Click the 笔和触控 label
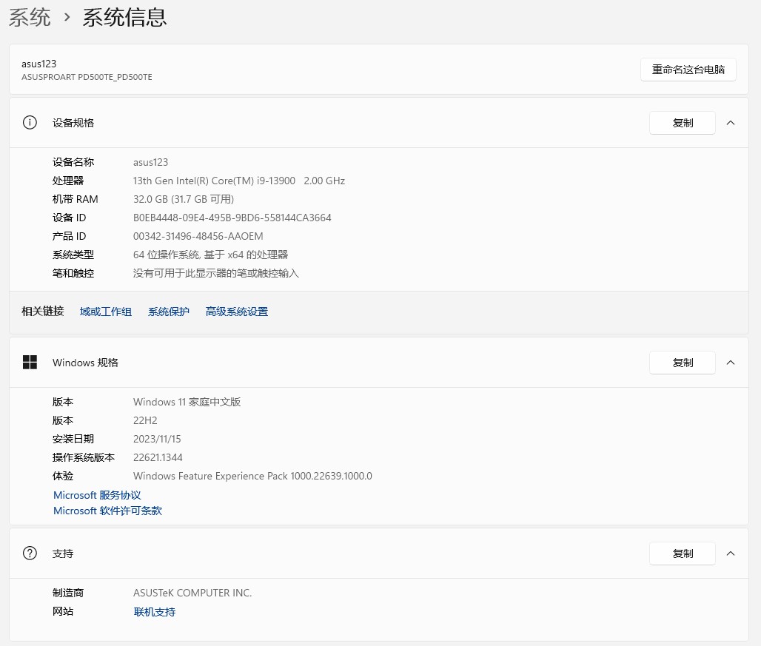Screen dimensions: 761x646 pos(73,273)
